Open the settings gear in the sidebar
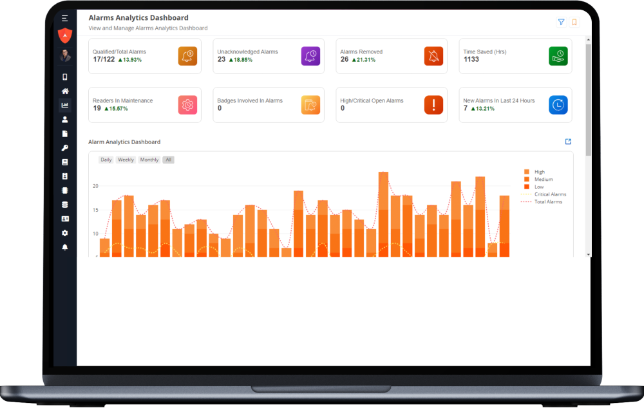The width and height of the screenshot is (644, 408). 64,232
